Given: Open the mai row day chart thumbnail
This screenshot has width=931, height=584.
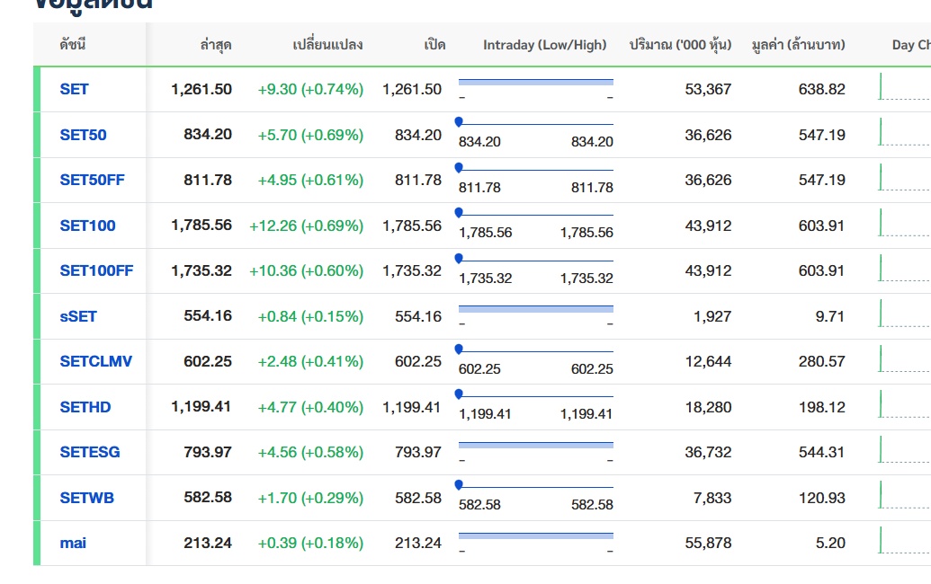Looking at the screenshot, I should point(904,542).
